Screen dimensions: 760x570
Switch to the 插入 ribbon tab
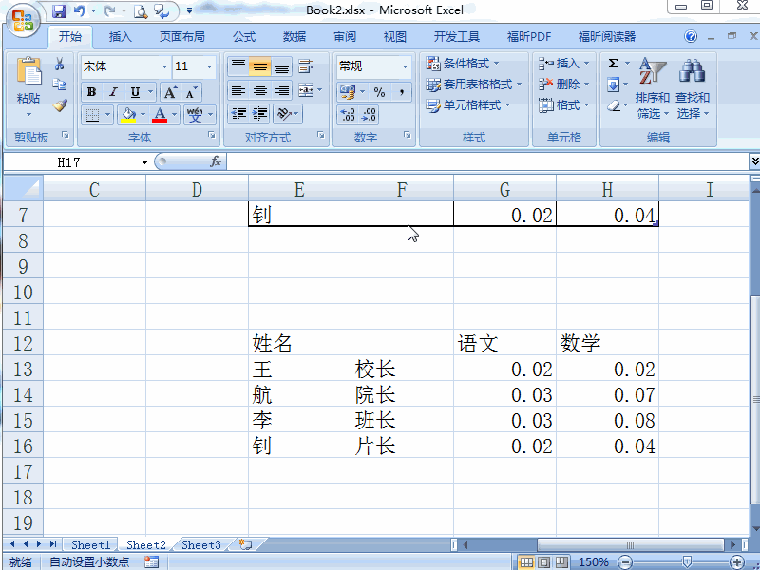(121, 36)
